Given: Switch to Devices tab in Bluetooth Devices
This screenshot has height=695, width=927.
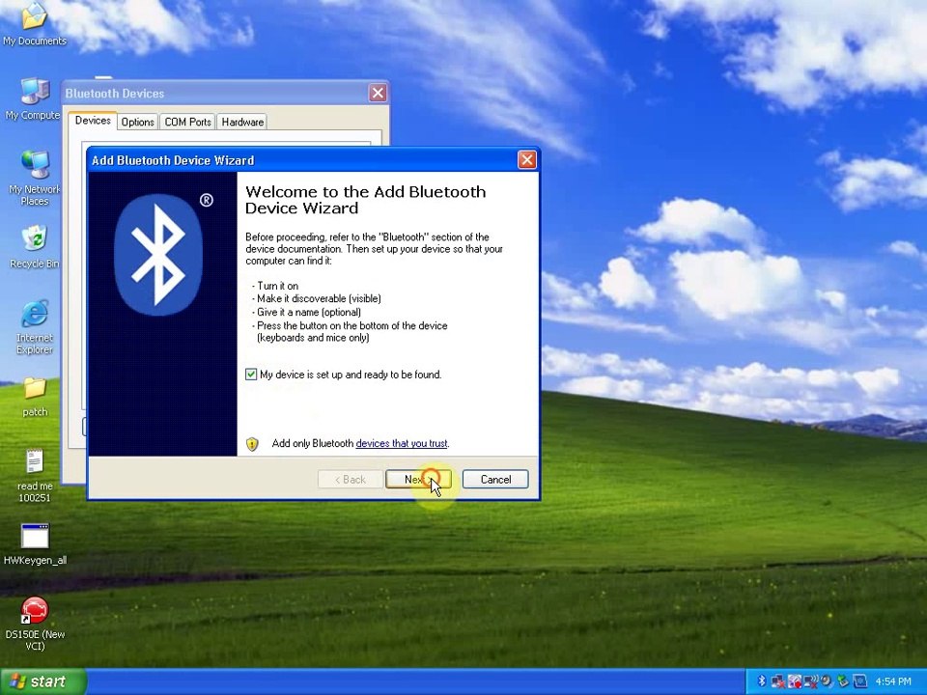Looking at the screenshot, I should coord(93,121).
